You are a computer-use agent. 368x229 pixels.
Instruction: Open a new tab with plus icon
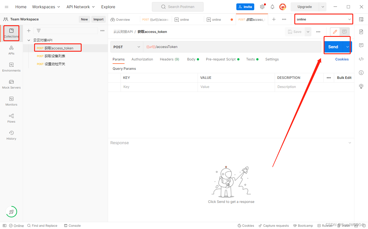click(274, 19)
